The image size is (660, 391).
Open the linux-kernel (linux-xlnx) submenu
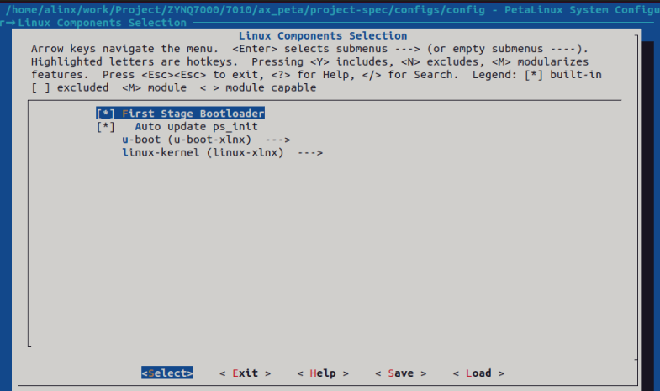point(222,153)
